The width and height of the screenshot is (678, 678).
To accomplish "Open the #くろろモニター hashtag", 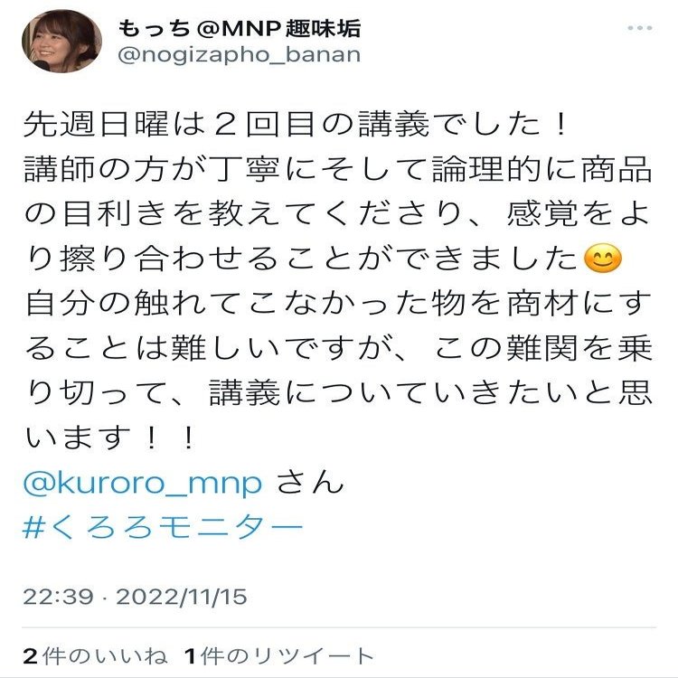I will pos(163,527).
